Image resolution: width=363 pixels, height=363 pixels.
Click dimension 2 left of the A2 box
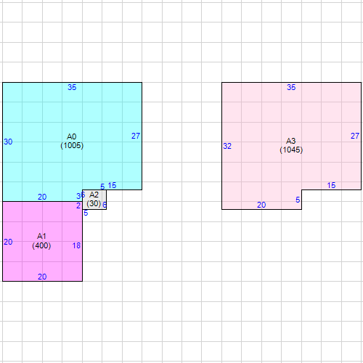[x=78, y=205]
